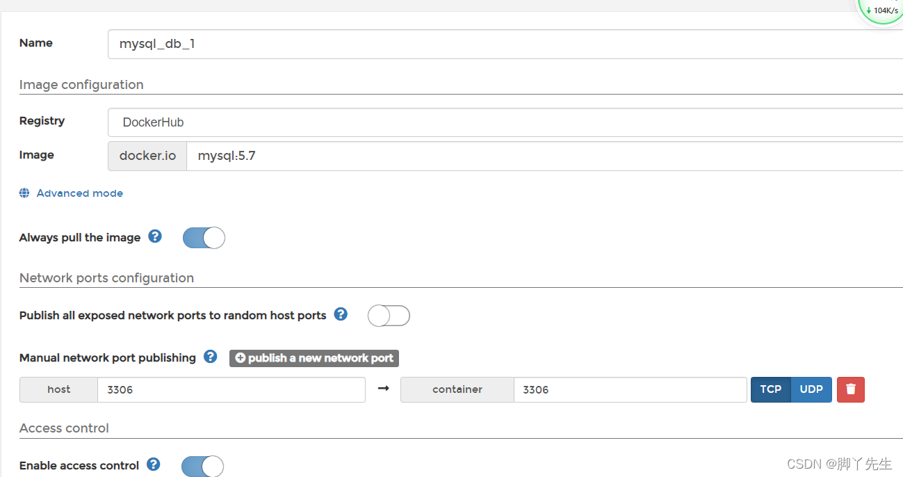The height and width of the screenshot is (477, 903).
Task: Switch to Advanced mode link
Action: 79,193
